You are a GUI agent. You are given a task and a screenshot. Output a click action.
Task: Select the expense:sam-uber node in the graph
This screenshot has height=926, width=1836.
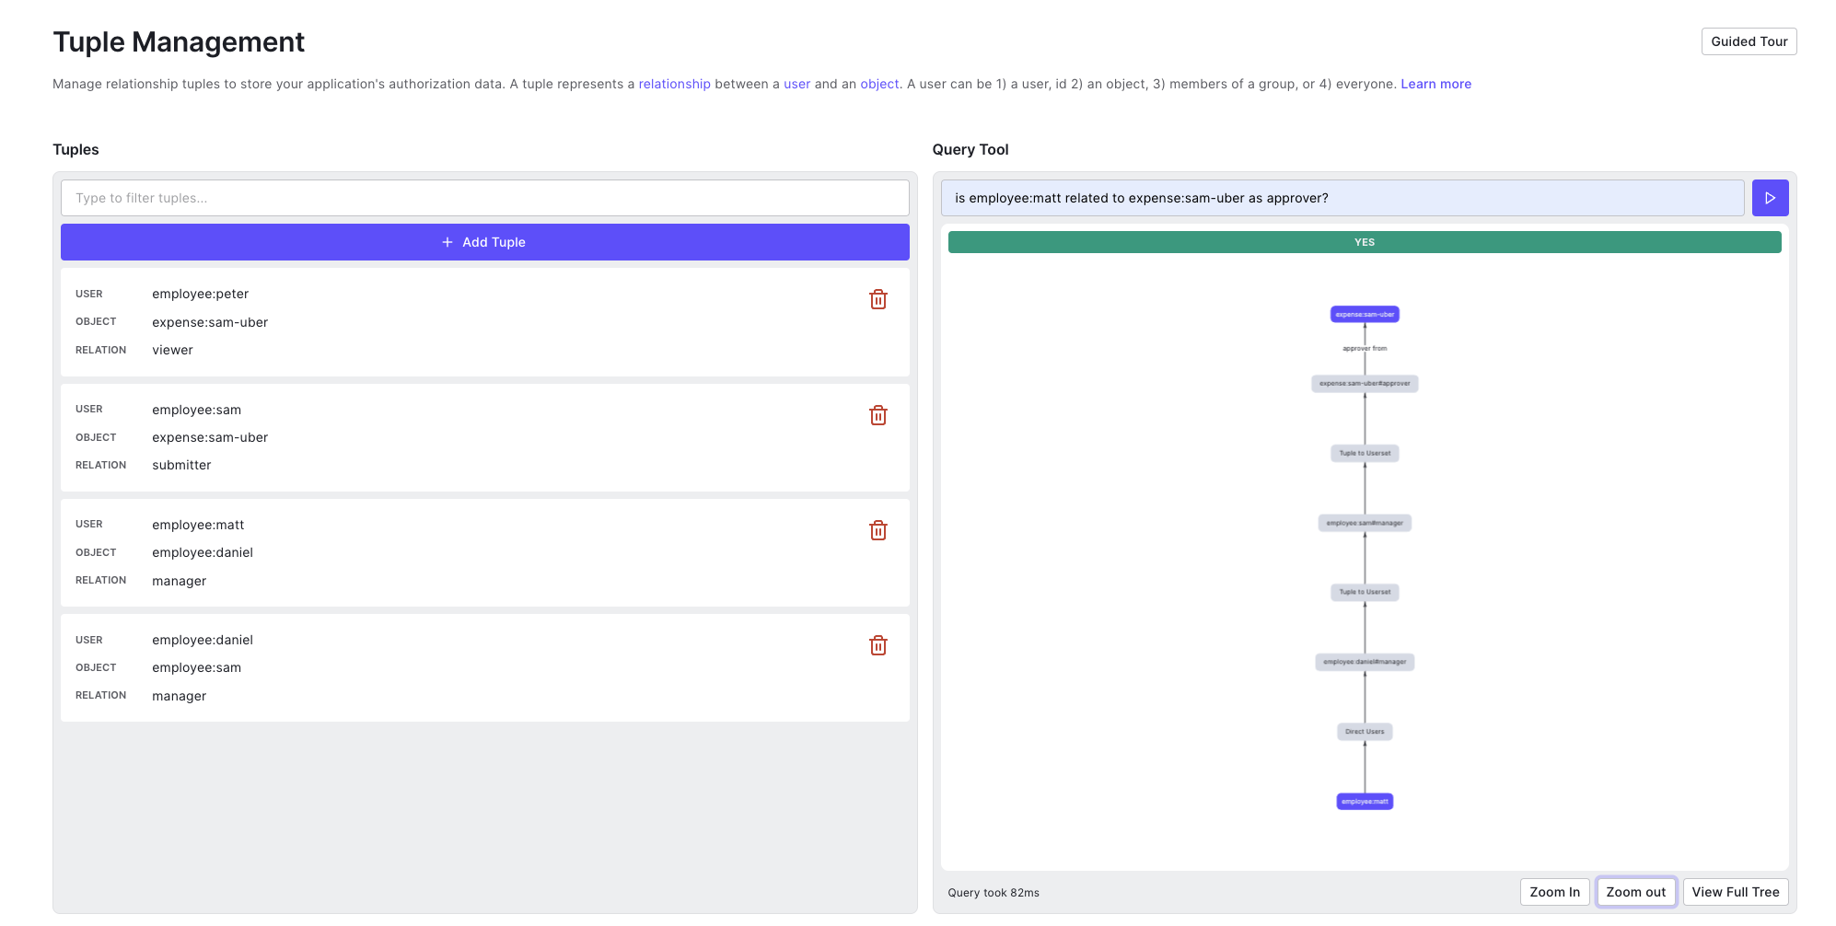tap(1365, 314)
